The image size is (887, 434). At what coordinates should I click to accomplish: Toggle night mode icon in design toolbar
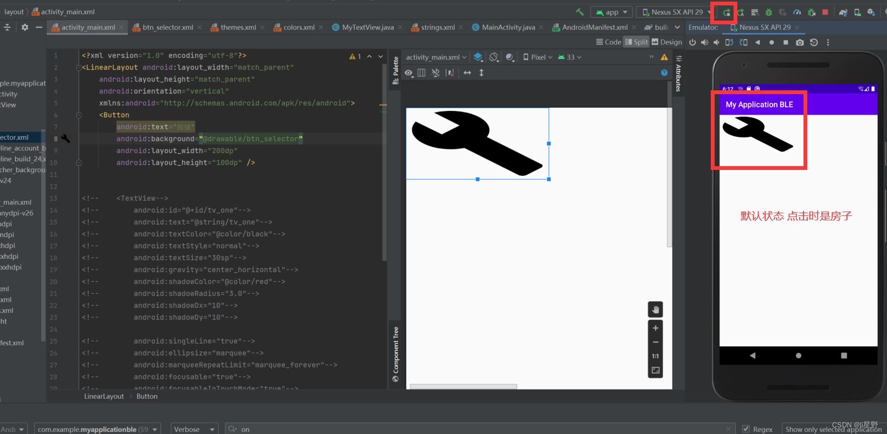point(510,57)
